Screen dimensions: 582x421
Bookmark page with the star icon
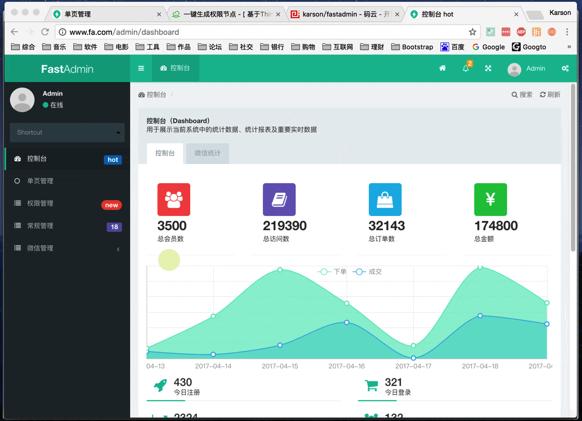click(x=472, y=32)
